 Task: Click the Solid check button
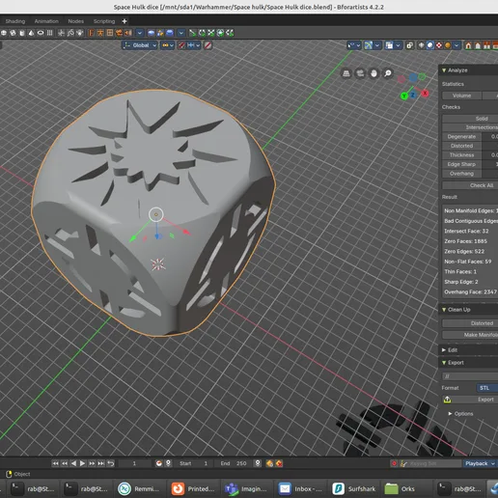tap(470, 119)
